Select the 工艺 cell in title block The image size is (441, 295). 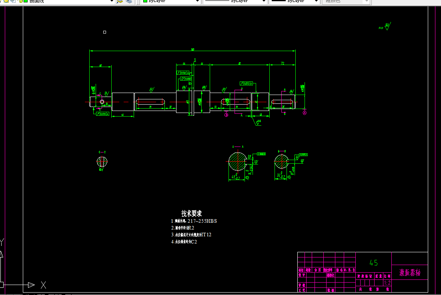point(302,290)
